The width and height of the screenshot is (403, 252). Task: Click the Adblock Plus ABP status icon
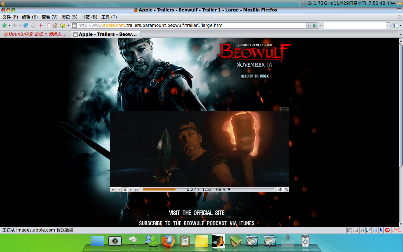[387, 230]
